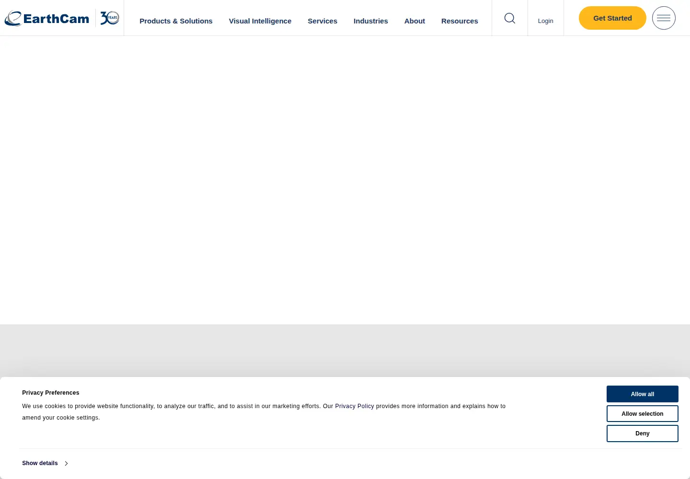The image size is (690, 479).
Task: Click the Privacy Preferences heading
Action: [51, 393]
